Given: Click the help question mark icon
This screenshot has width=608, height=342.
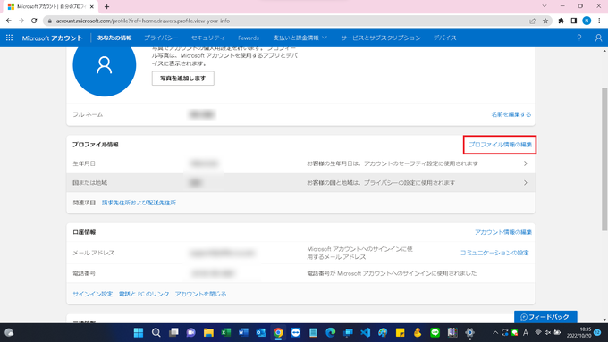Looking at the screenshot, I should pos(579,38).
